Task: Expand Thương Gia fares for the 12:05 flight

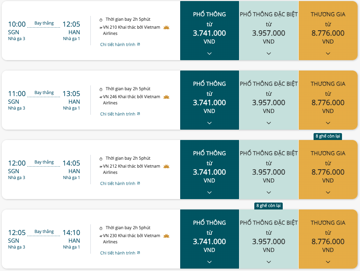Action: [328, 262]
